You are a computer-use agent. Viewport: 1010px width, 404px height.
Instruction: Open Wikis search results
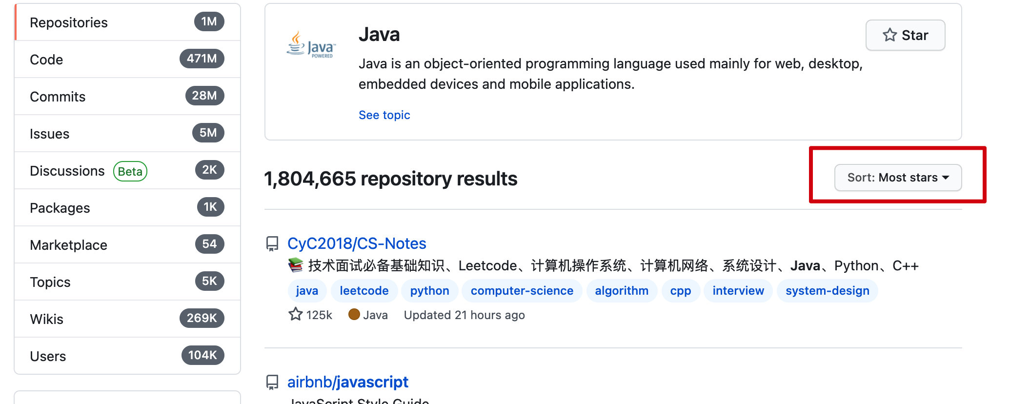(47, 319)
